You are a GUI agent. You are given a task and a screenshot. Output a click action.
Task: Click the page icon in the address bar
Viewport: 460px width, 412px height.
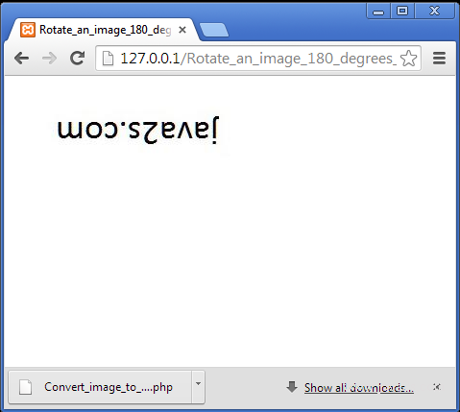coord(108,59)
